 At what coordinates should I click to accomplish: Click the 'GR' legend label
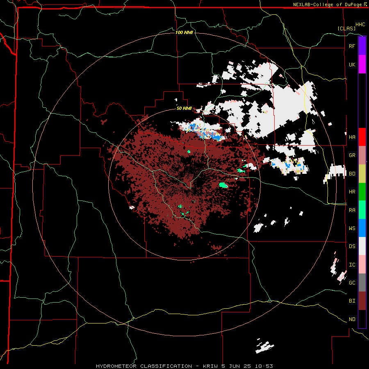352,155
